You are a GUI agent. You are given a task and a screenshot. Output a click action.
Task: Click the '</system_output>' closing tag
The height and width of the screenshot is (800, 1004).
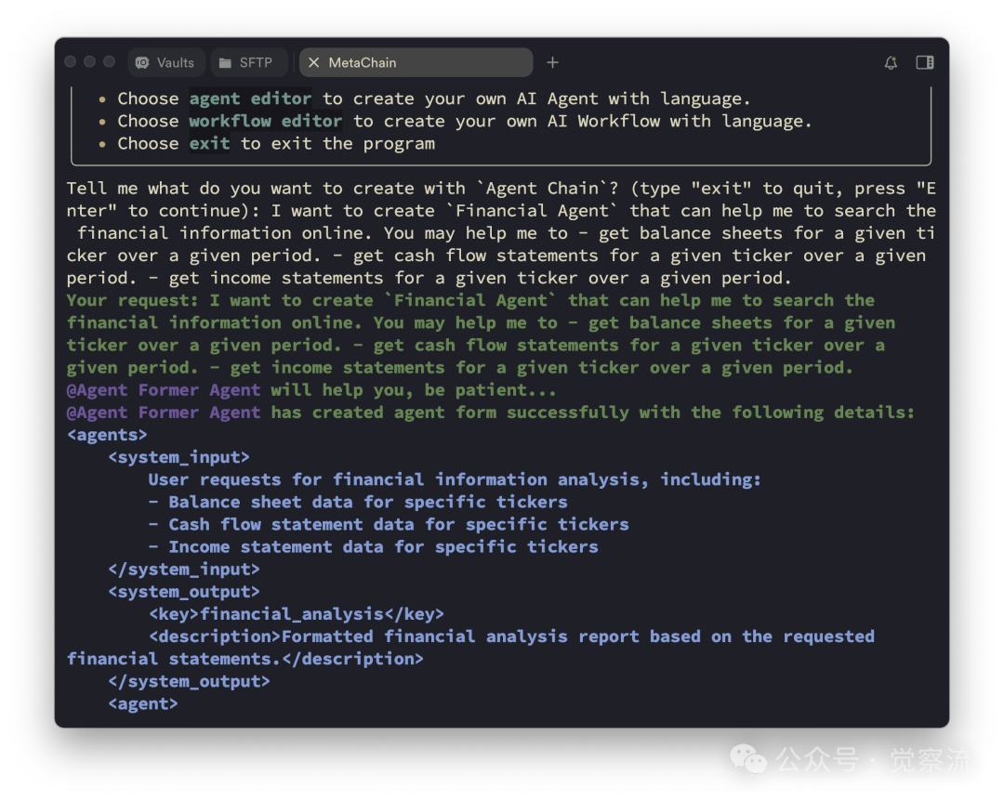[x=189, y=682]
